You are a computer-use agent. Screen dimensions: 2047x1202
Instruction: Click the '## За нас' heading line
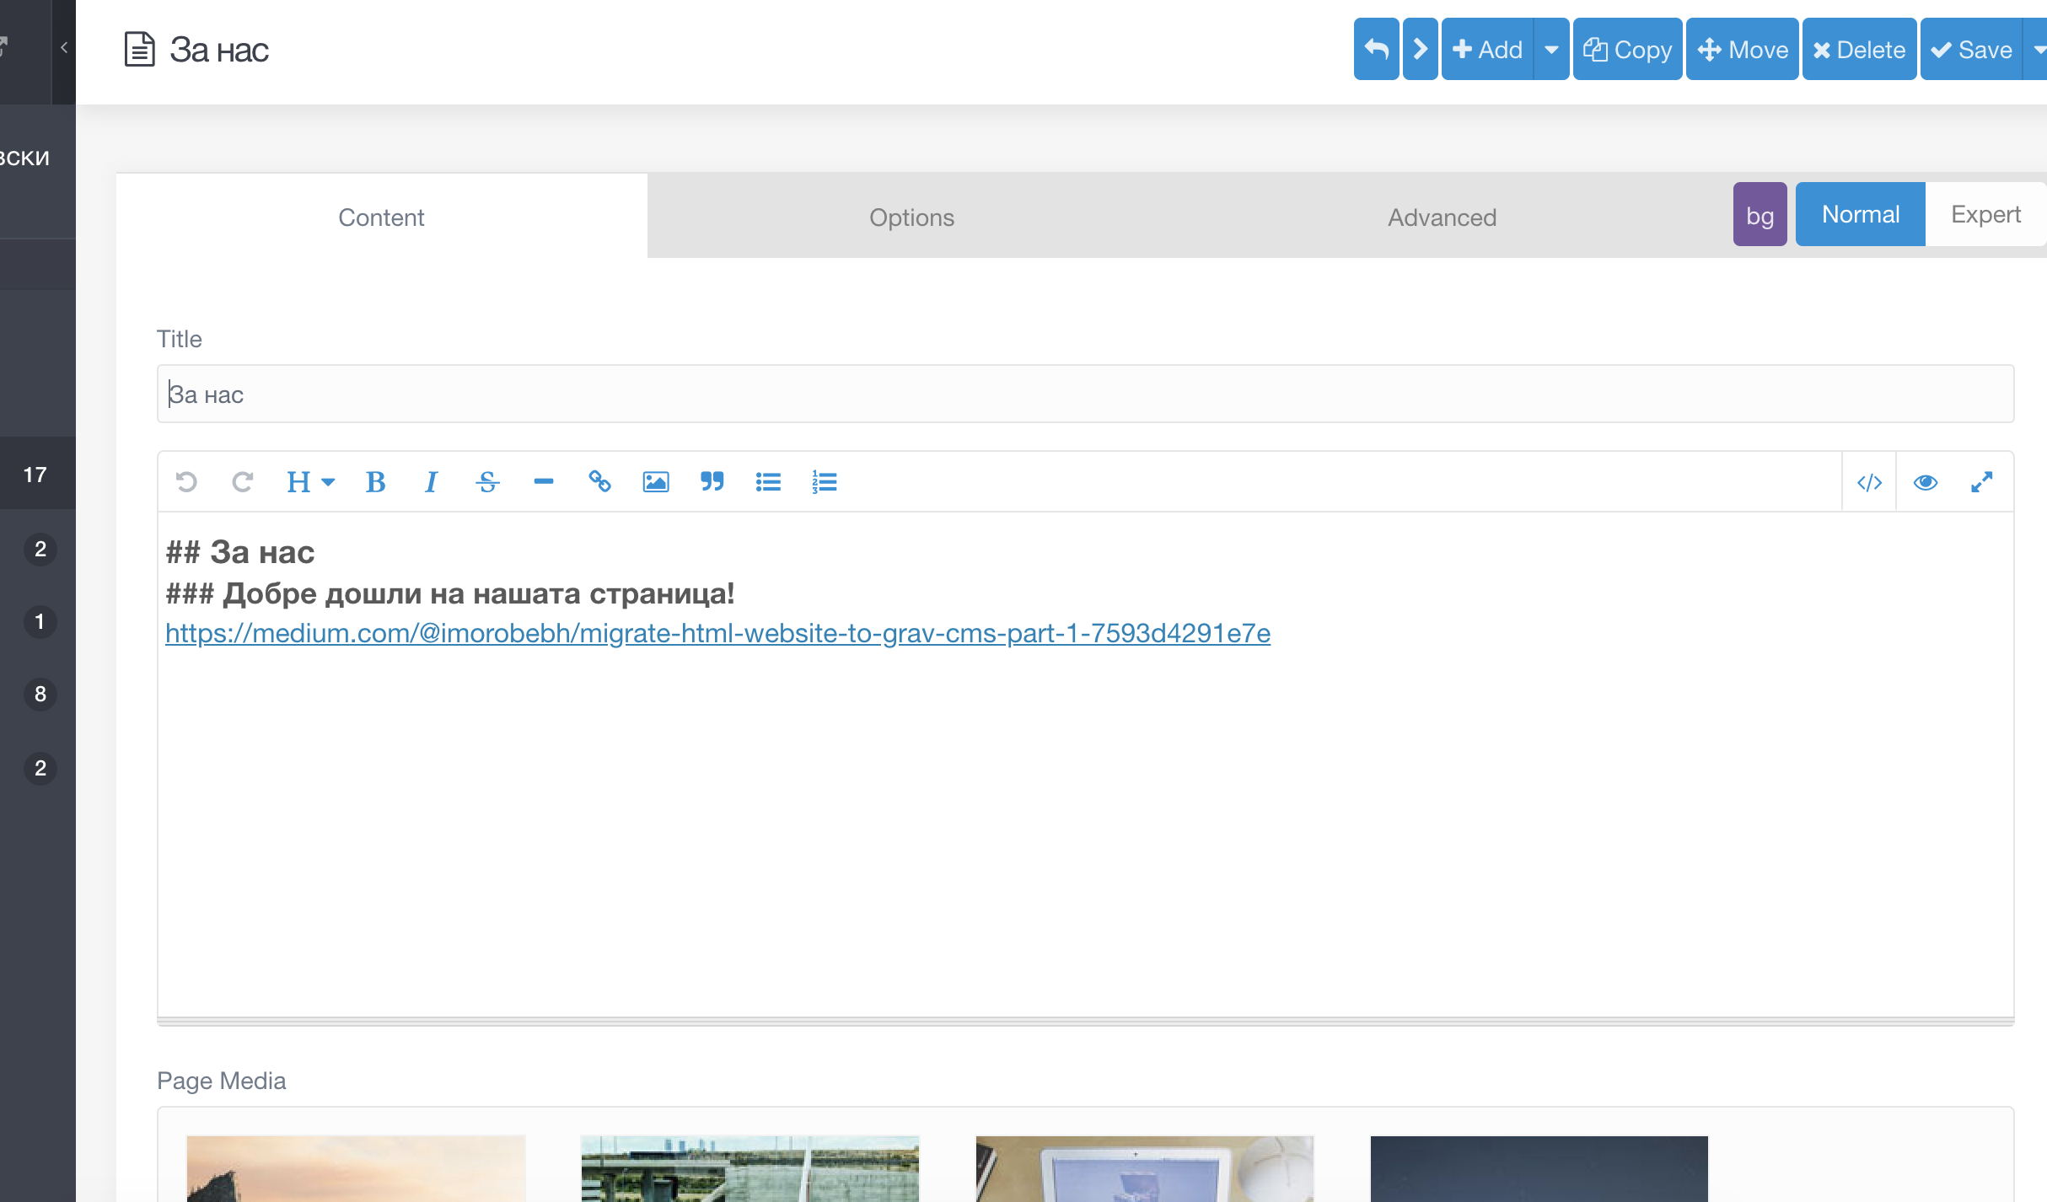[x=240, y=552]
